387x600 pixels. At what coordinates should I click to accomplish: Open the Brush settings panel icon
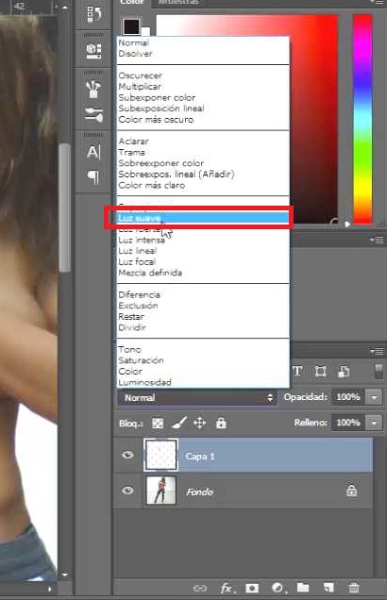coord(93,115)
